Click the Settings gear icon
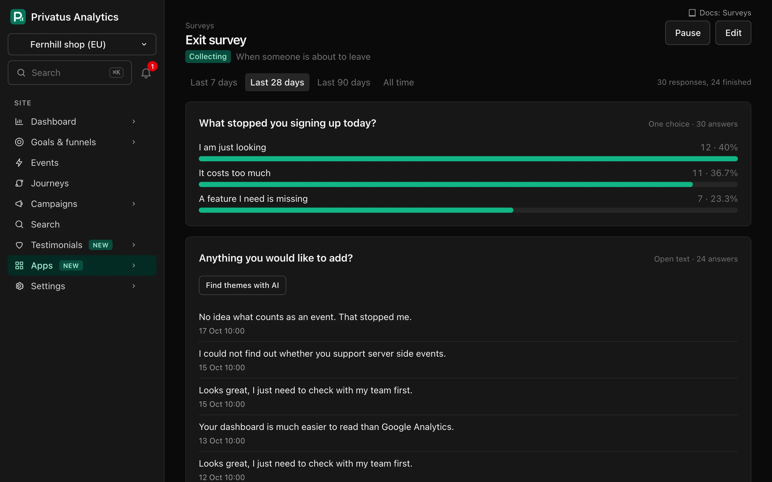 click(19, 286)
